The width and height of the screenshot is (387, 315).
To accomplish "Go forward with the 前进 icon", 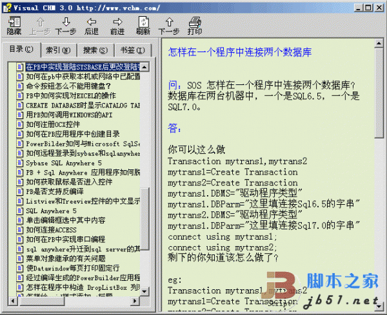I will 117,25.
